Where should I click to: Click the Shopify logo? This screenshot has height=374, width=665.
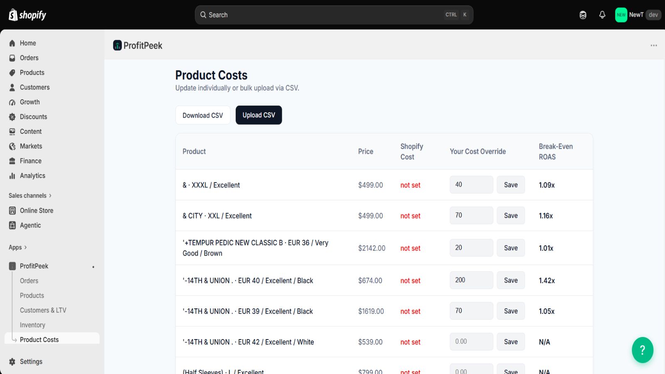pos(27,15)
